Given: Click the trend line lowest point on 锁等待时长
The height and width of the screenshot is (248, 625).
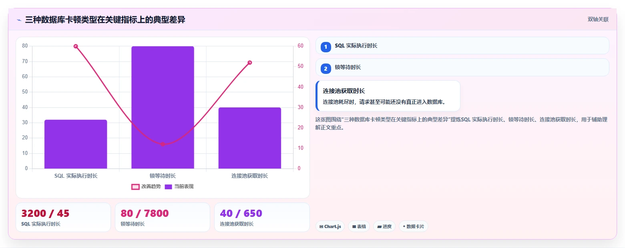Looking at the screenshot, I should (163, 144).
